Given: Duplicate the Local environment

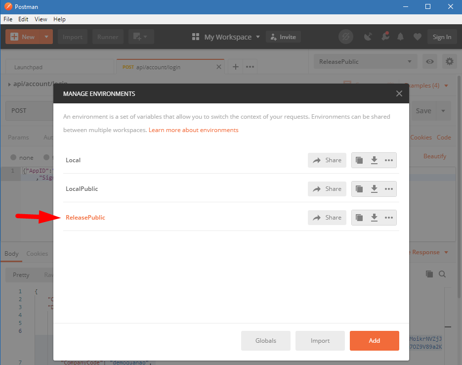Looking at the screenshot, I should 359,160.
